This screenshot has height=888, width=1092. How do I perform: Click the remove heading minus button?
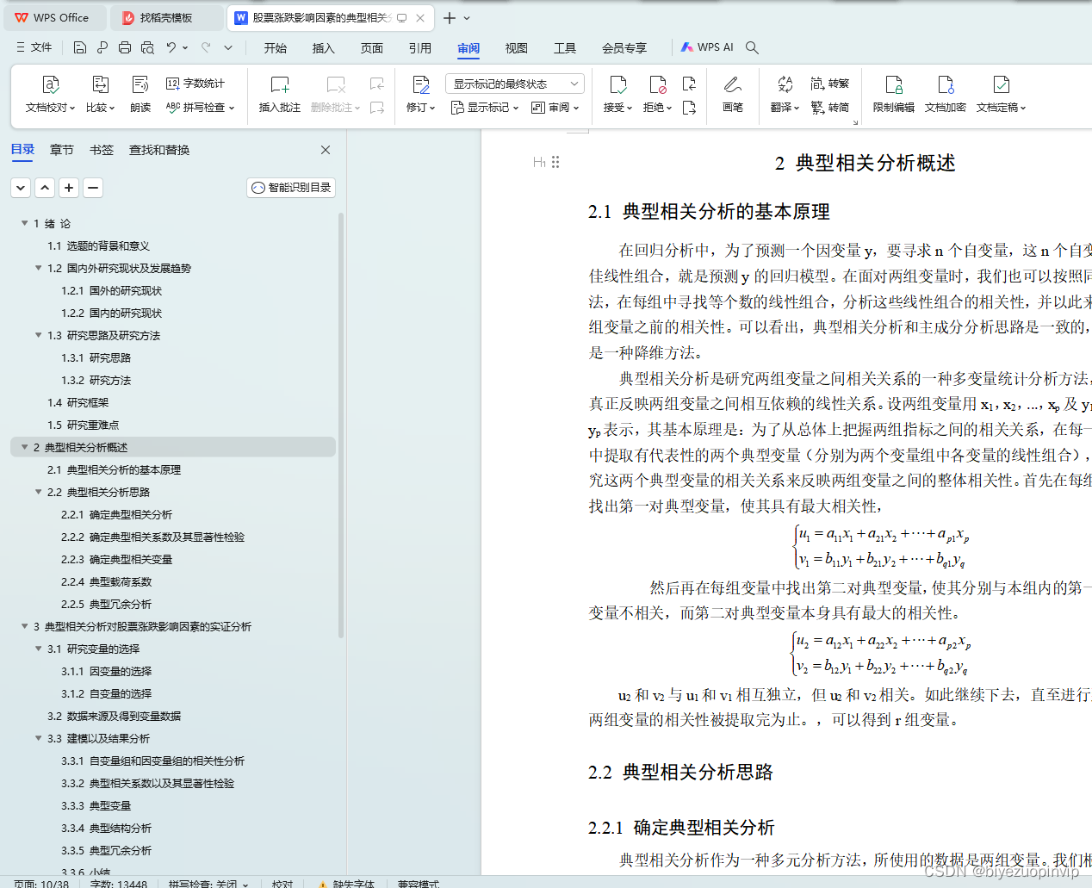(93, 187)
